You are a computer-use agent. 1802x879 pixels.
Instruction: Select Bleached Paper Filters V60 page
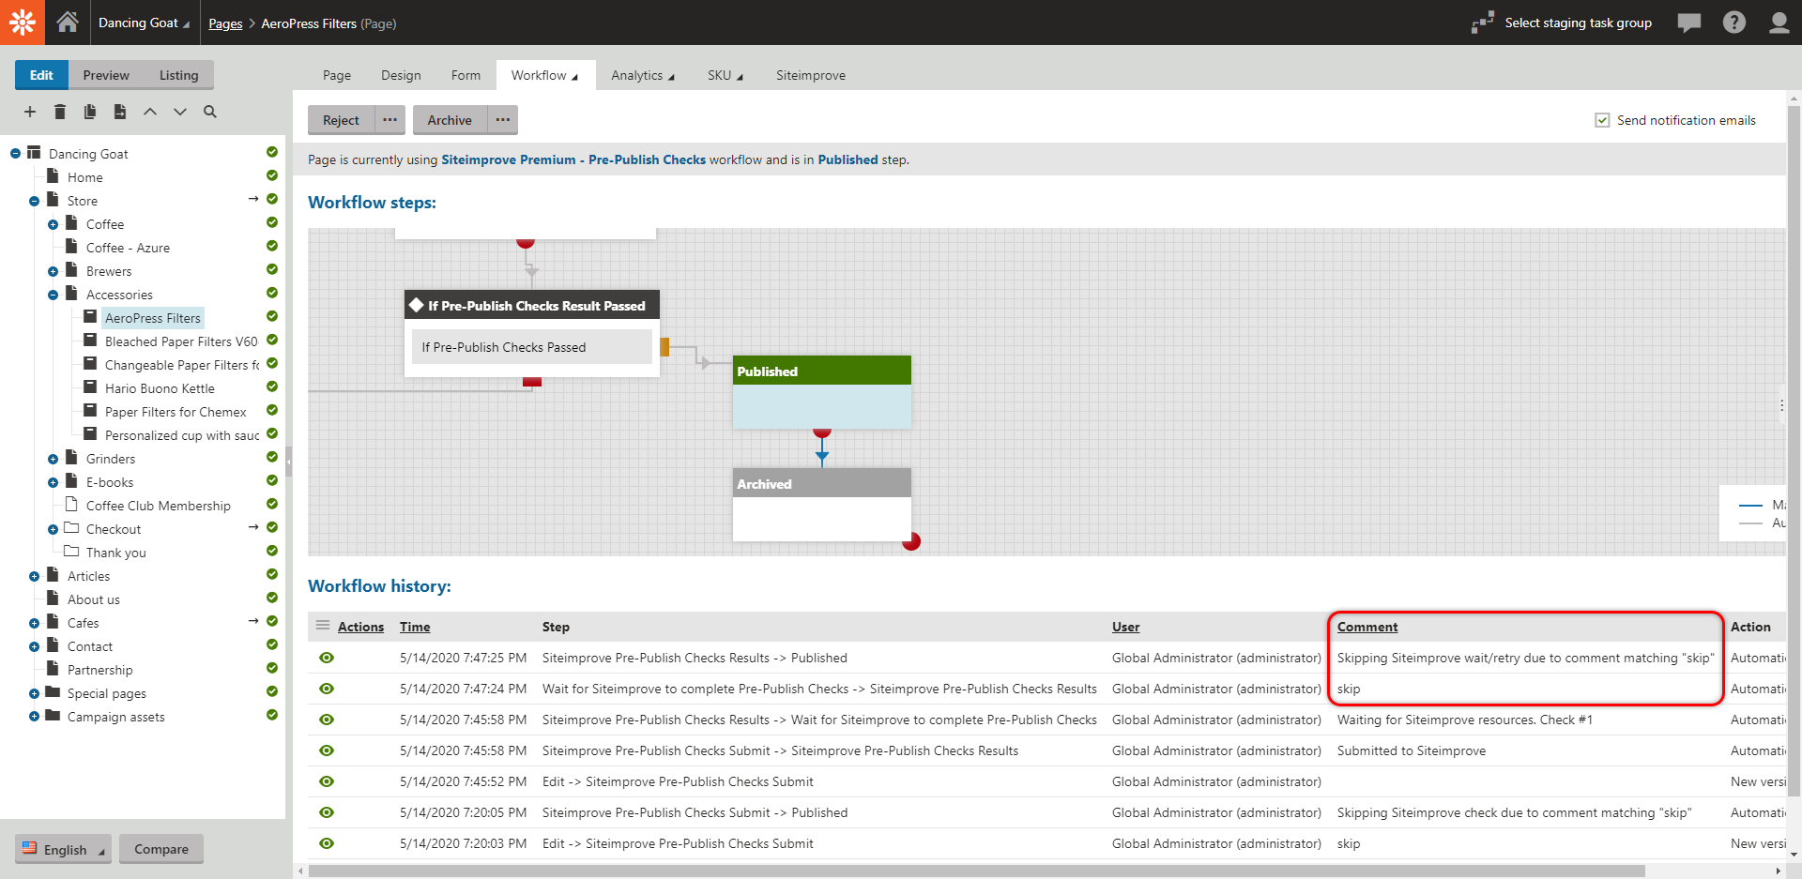[181, 341]
